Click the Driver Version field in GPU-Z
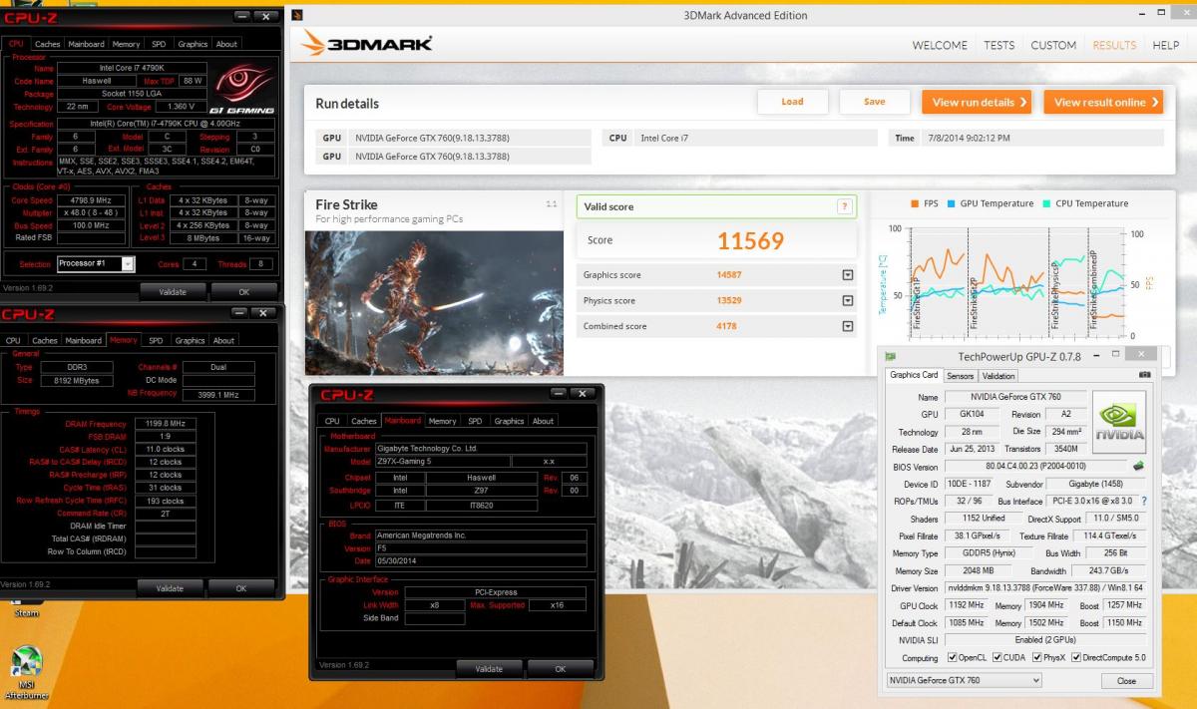1197x709 pixels. 1044,587
